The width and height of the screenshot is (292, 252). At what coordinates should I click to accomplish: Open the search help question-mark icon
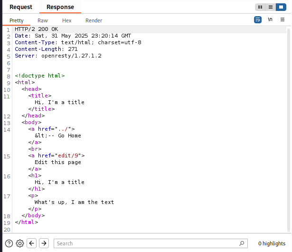(9, 243)
